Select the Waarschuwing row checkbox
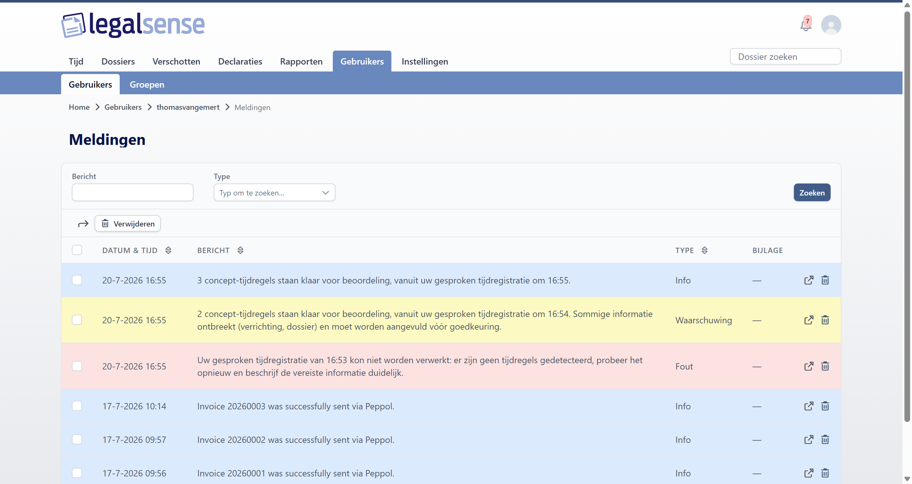Screen dimensions: 912x484 point(77,320)
